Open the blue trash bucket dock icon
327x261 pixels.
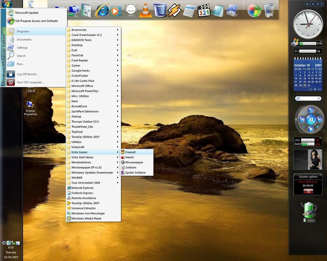click(x=160, y=10)
